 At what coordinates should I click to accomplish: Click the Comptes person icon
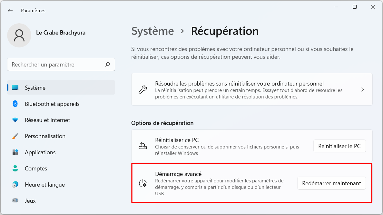(15, 168)
